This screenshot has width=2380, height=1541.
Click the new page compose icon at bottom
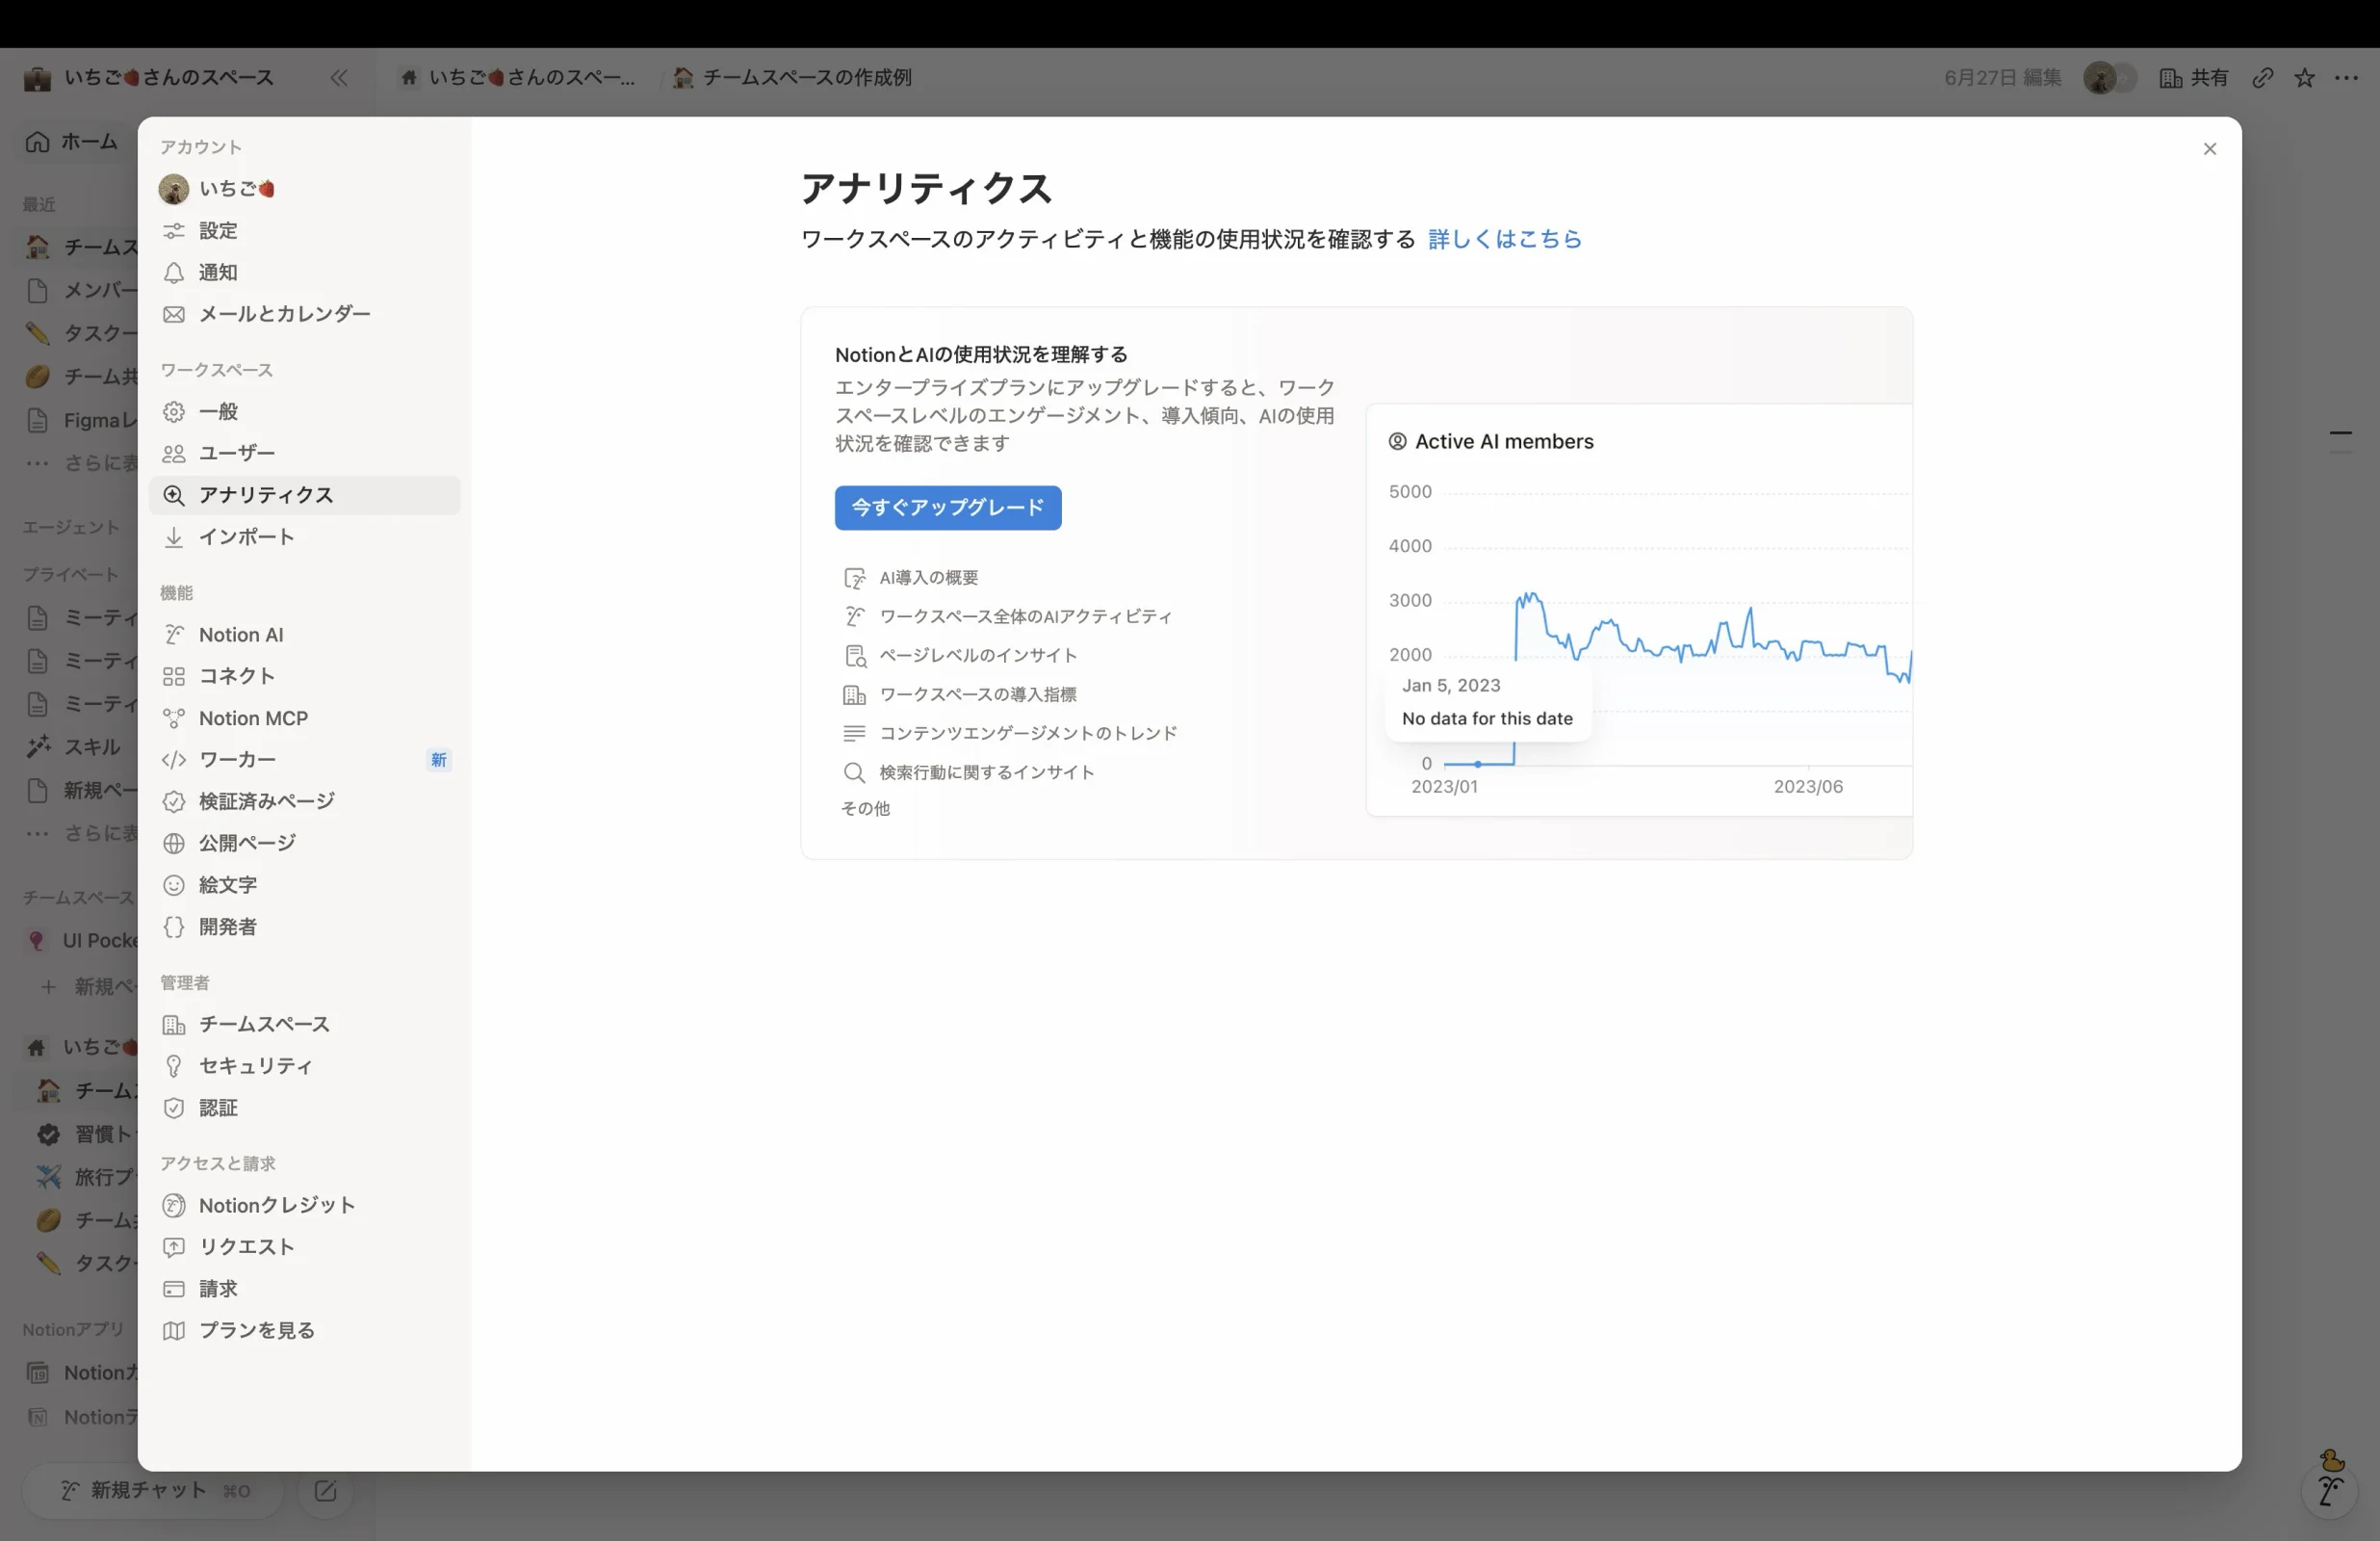325,1491
